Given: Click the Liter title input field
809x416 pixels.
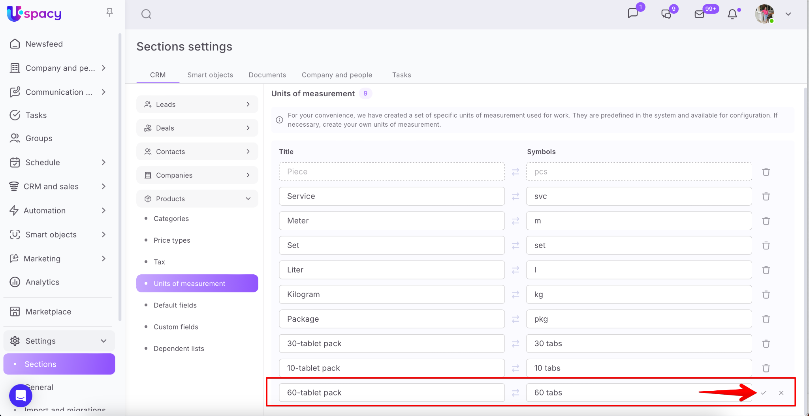Looking at the screenshot, I should pos(391,270).
